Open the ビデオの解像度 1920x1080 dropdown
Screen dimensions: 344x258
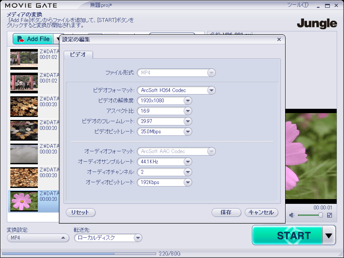(x=165, y=101)
